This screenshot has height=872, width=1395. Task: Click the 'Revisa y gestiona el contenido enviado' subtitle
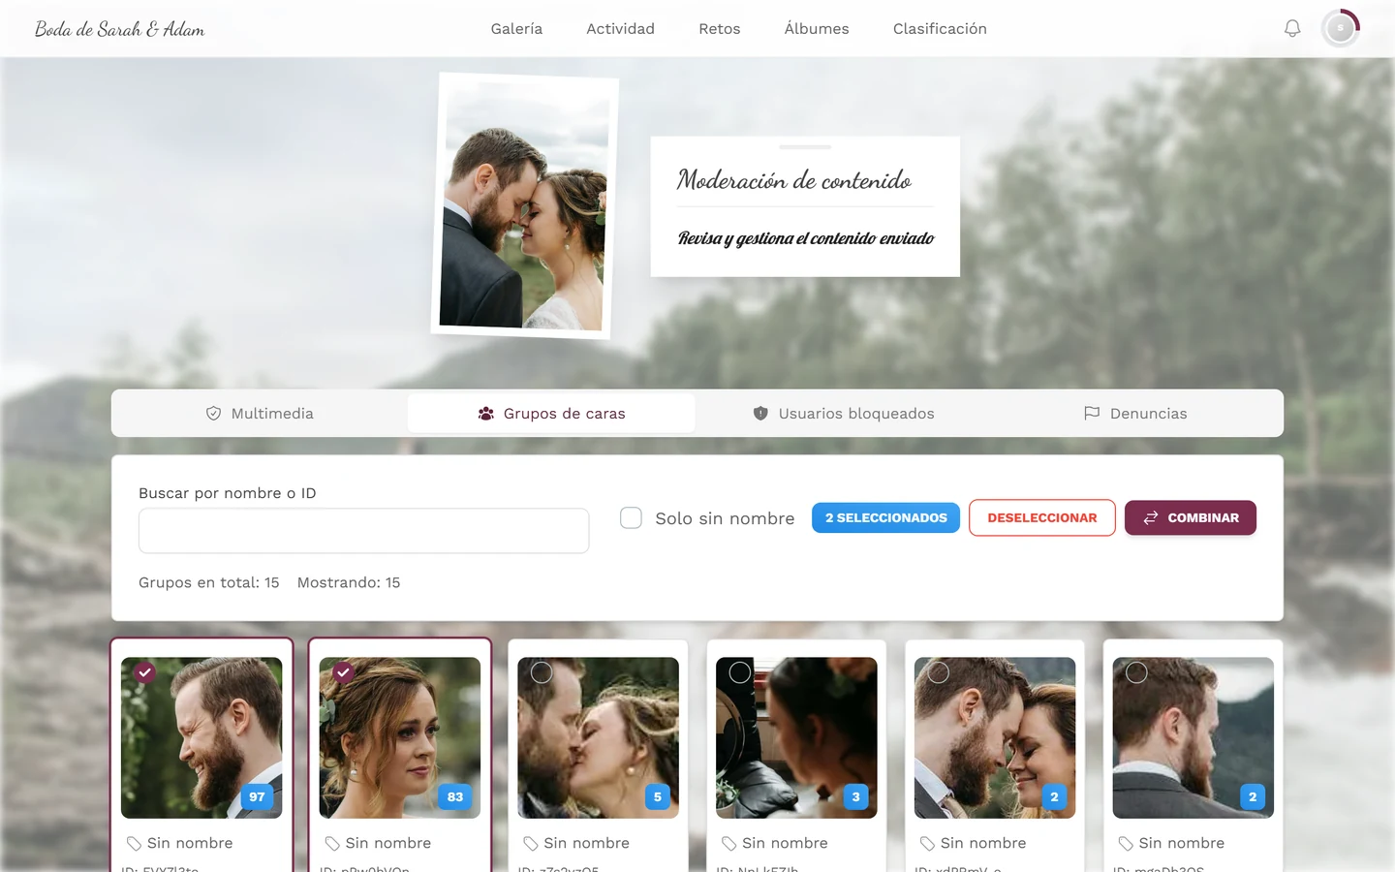[806, 238]
